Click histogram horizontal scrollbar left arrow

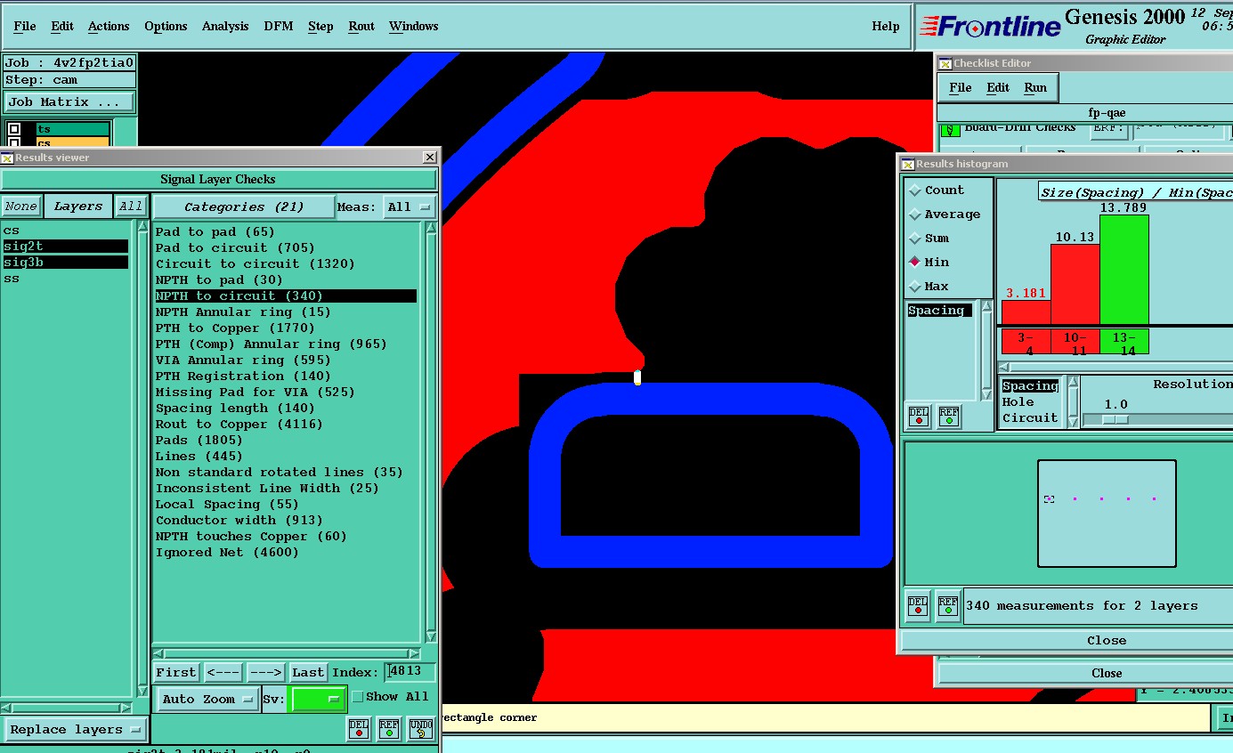coord(1005,367)
